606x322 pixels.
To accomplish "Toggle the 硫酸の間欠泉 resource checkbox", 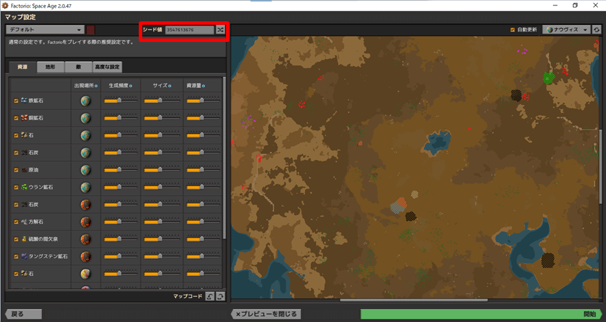I will [x=16, y=239].
